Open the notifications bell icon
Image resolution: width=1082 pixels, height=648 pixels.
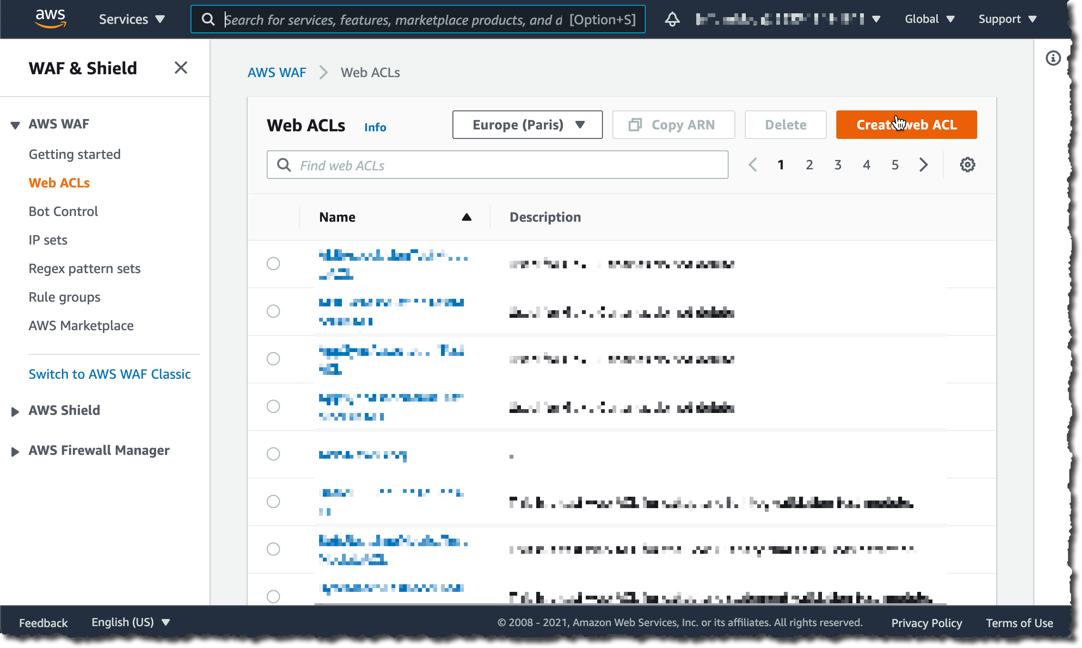click(x=672, y=19)
